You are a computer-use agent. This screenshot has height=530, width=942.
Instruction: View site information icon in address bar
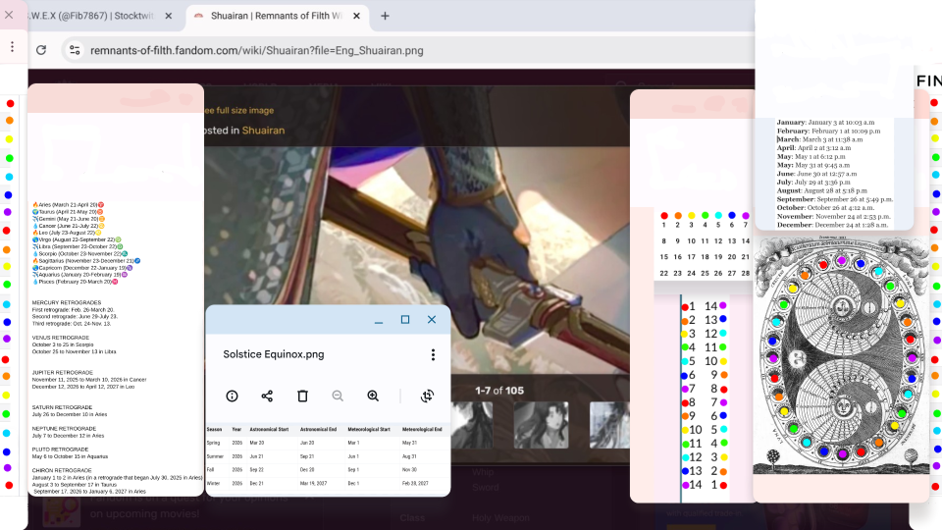point(75,50)
